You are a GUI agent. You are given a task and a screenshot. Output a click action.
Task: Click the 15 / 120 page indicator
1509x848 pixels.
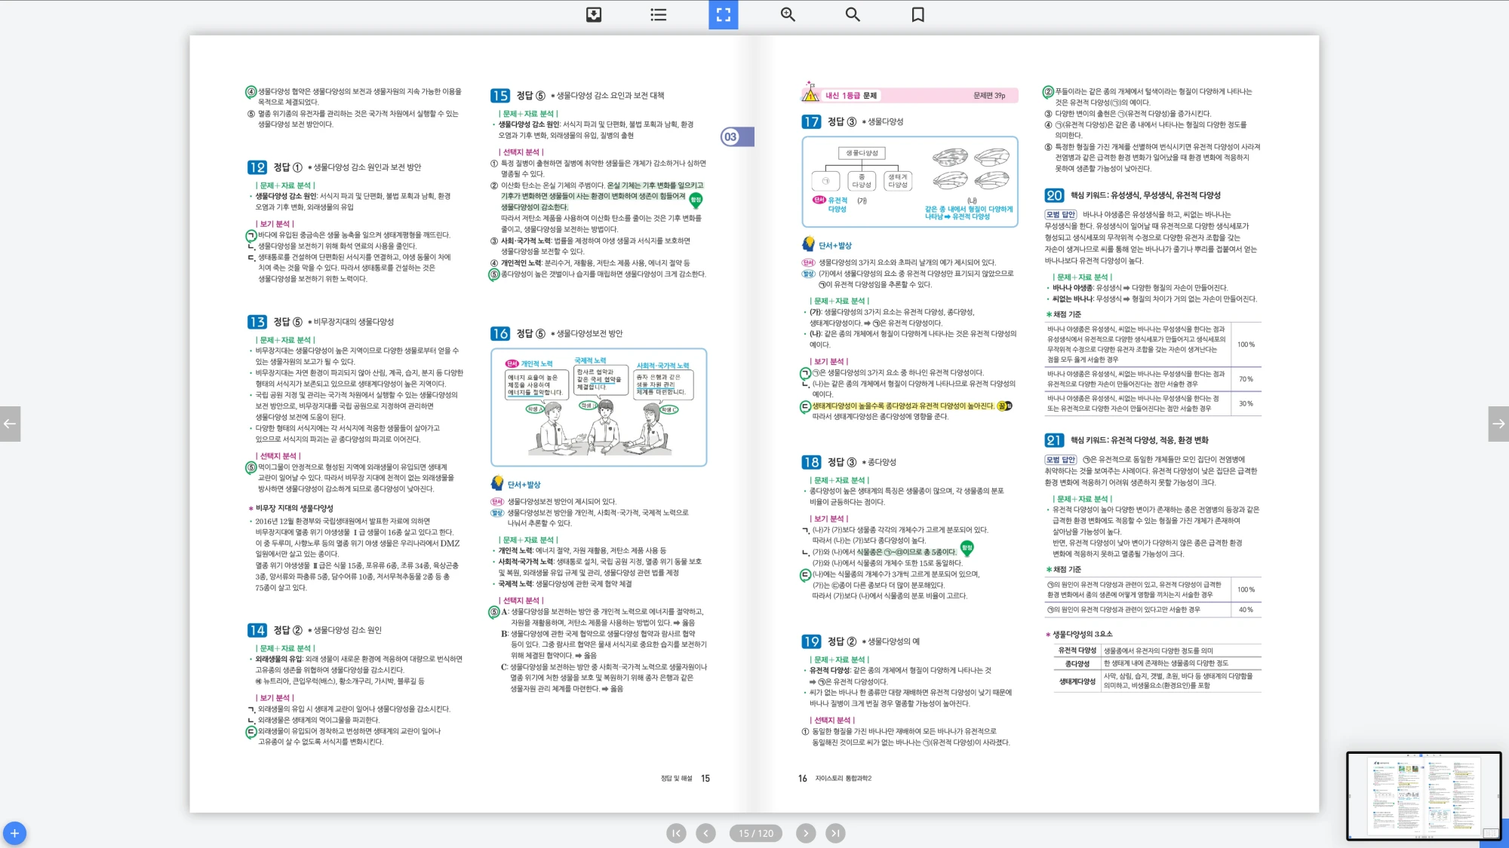[x=755, y=833]
